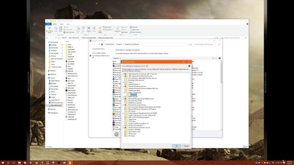294x165 pixels.
Task: Toggle the Internet Explorer 11 checkbox
Action: pyautogui.click(x=125, y=84)
